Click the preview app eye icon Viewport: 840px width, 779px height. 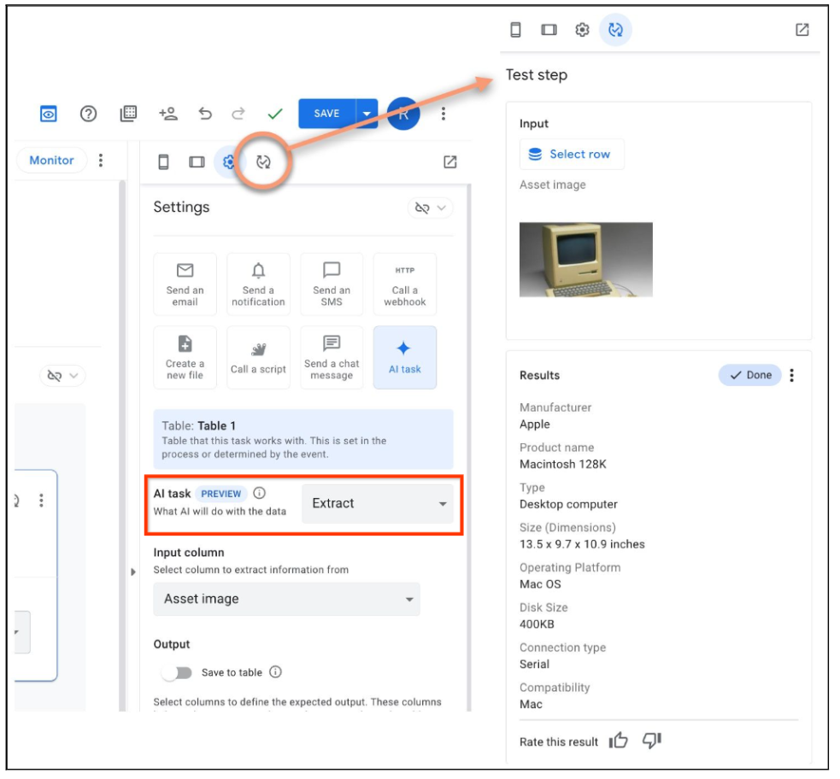click(48, 114)
